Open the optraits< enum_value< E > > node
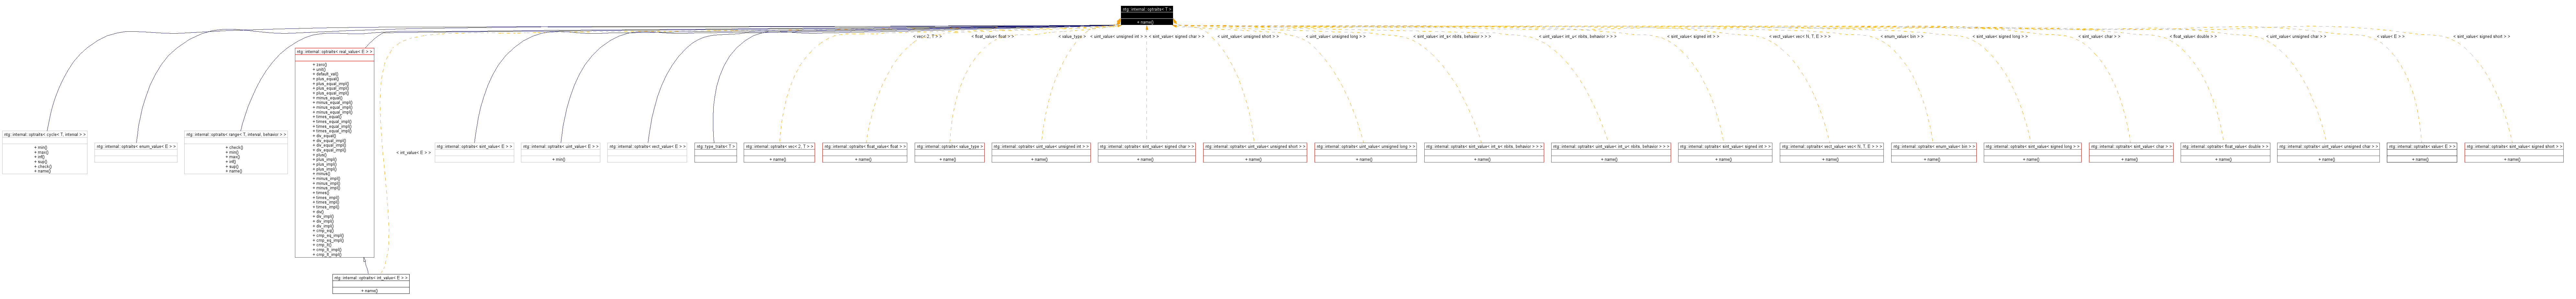 [x=136, y=152]
